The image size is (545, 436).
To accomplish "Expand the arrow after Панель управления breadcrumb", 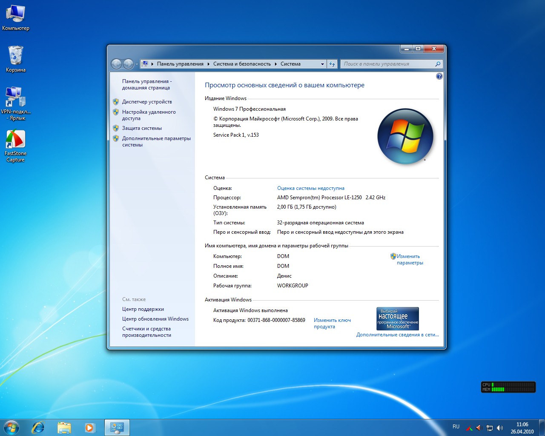I will click(209, 64).
